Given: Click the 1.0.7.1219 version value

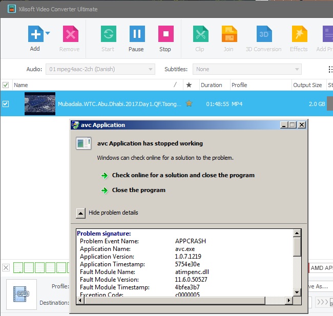Looking at the screenshot, I should 188,256.
